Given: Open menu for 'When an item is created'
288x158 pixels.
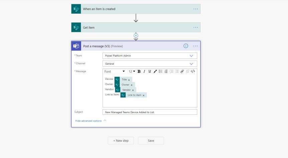Looking at the screenshot, I should 196,9.
